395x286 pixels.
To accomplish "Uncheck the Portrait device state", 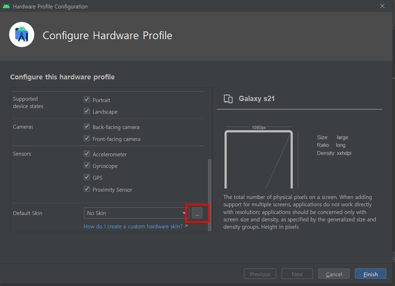I will point(87,99).
